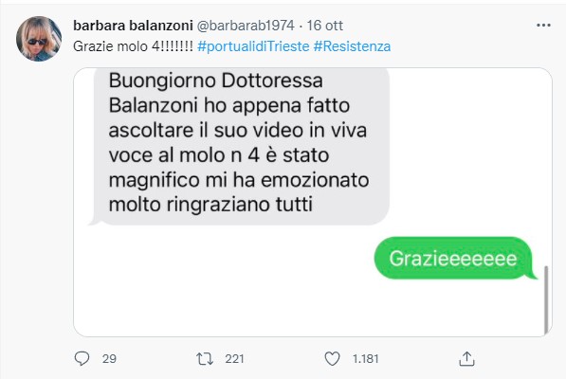Click the display name barbara balanzoni
The width and height of the screenshot is (566, 379).
point(133,26)
